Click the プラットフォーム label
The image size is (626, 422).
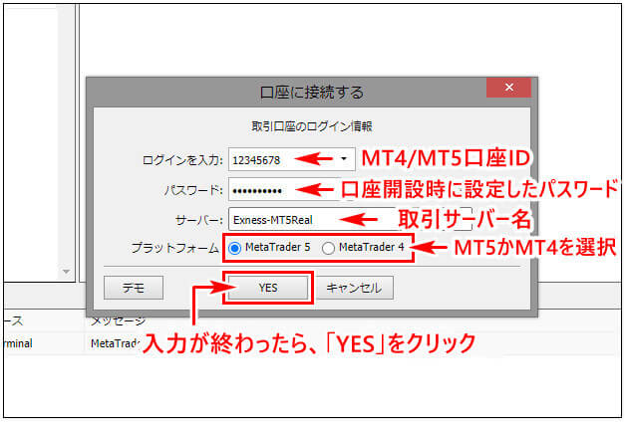coord(174,248)
